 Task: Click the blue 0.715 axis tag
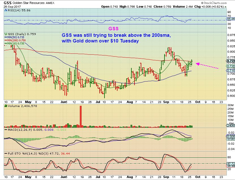click(x=231, y=70)
